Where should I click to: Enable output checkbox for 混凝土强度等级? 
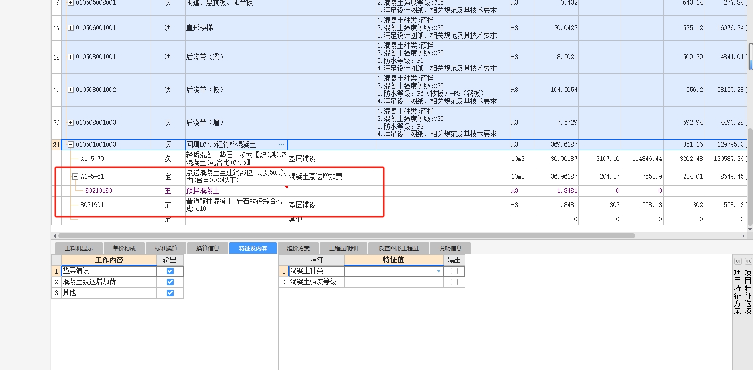pos(454,282)
